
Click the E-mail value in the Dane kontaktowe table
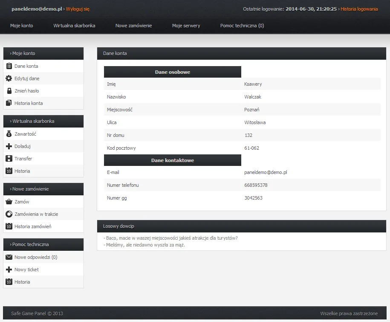tap(266, 172)
